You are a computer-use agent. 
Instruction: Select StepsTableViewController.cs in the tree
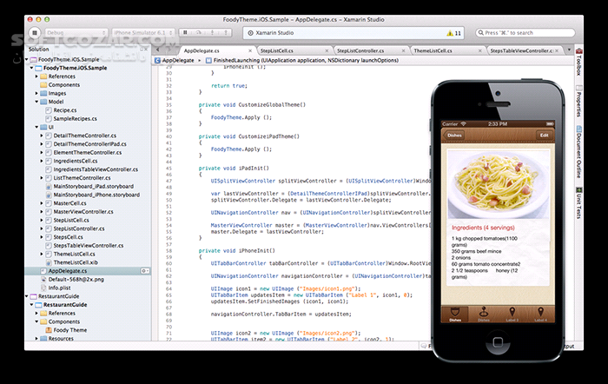pyautogui.click(x=89, y=246)
